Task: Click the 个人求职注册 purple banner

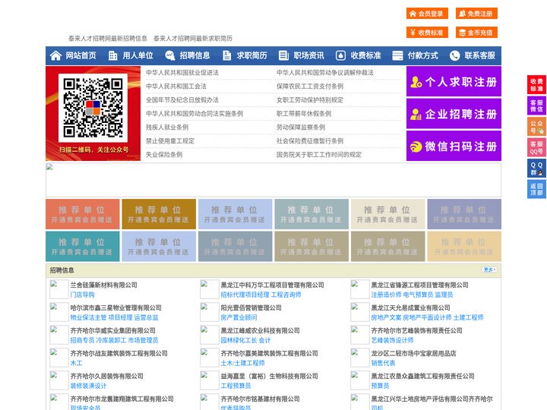Action: tap(454, 81)
